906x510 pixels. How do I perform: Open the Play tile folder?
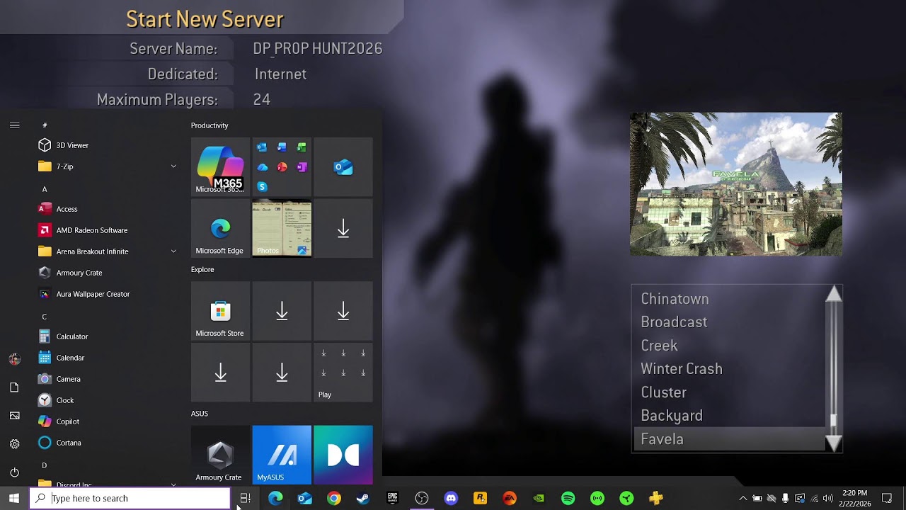(343, 373)
